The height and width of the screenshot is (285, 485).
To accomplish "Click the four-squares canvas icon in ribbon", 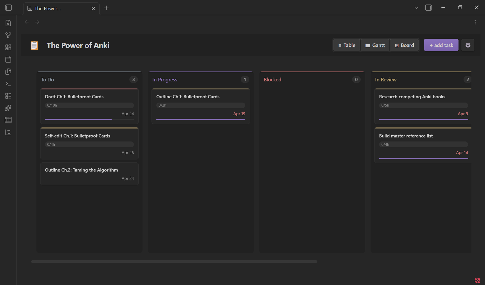I will 8,47.
